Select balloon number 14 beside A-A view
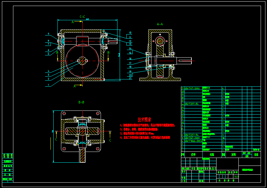This screenshot has height=188, width=267. pos(130,49)
